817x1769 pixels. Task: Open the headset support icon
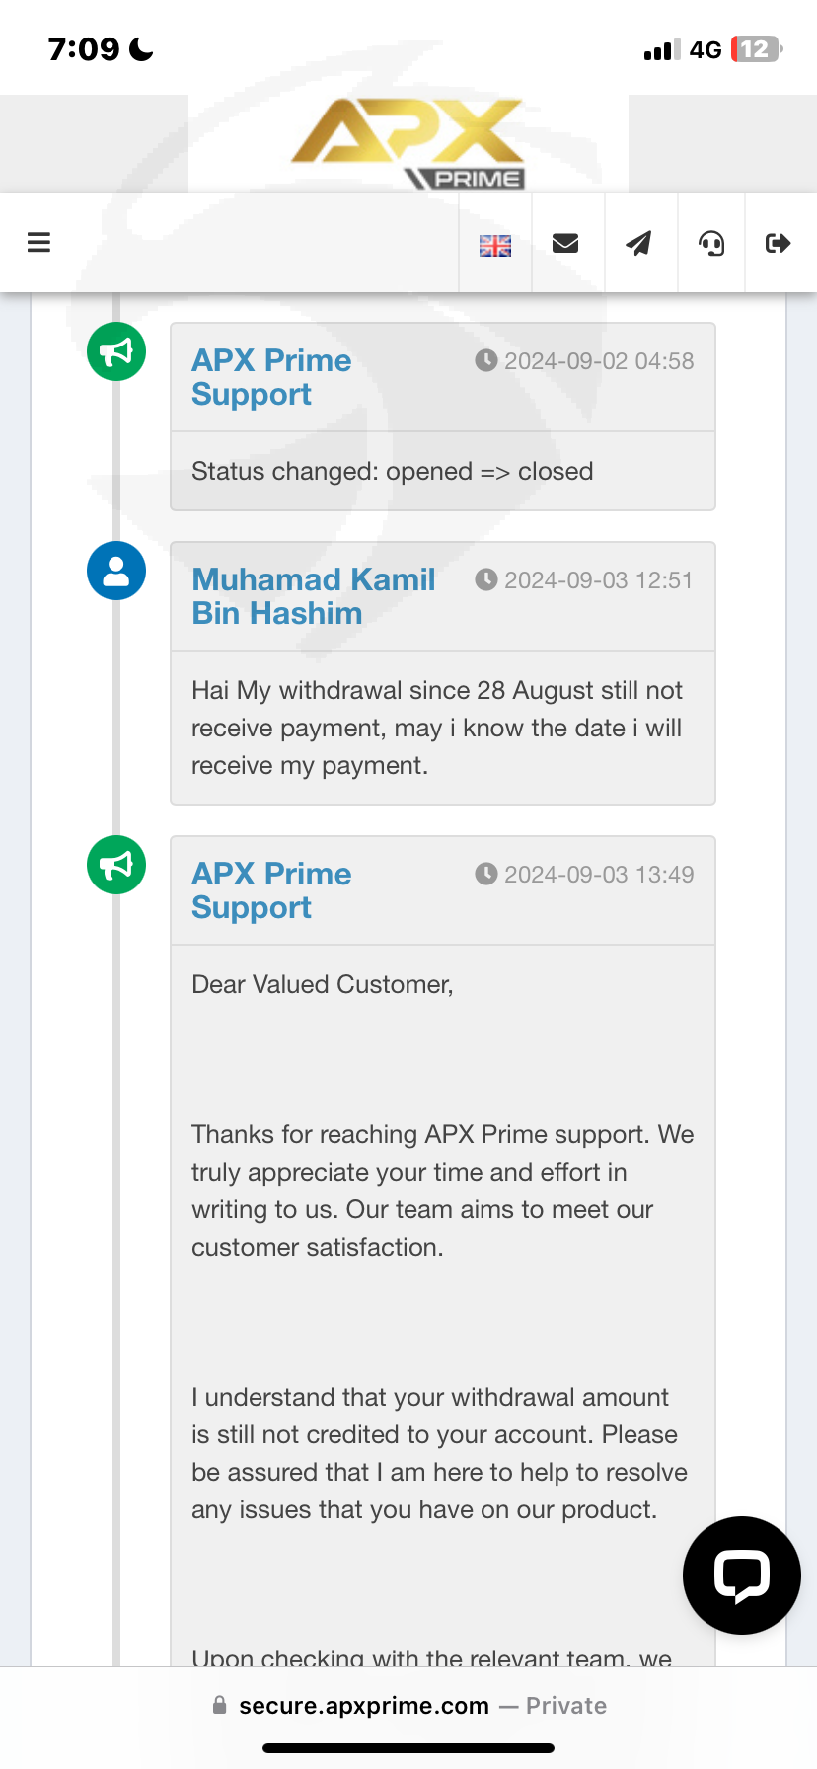click(711, 243)
